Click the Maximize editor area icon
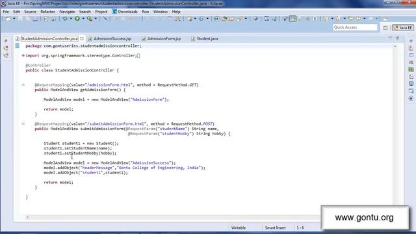This screenshot has width=416, height=234. tap(397, 38)
